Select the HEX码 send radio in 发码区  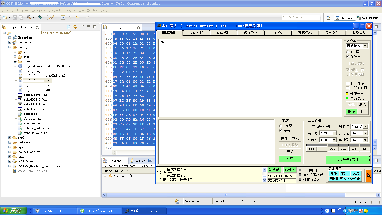(281, 126)
